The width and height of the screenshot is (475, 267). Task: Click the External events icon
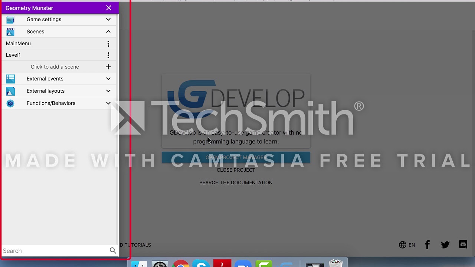point(10,79)
